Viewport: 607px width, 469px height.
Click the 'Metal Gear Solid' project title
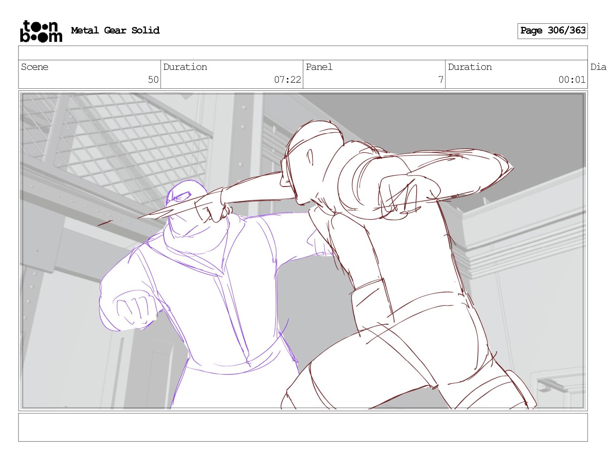click(x=115, y=31)
